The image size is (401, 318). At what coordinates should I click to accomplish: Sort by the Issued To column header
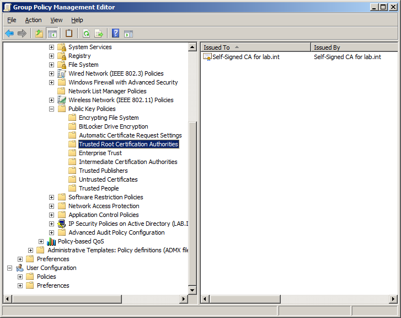click(x=254, y=47)
